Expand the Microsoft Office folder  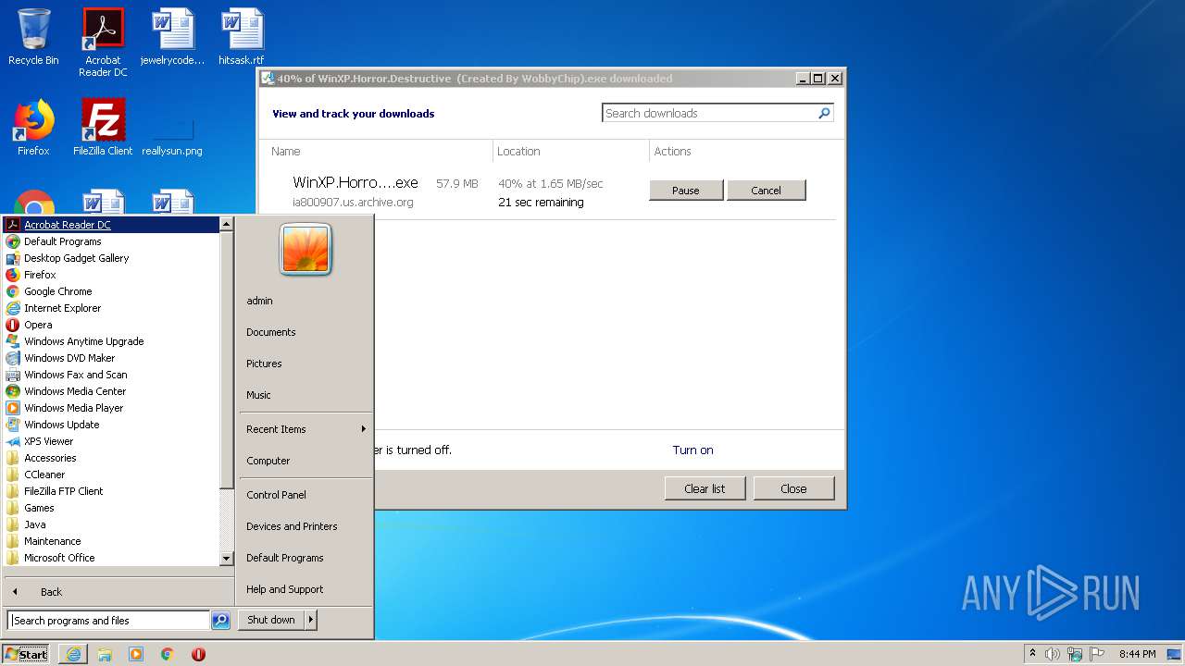111,558
